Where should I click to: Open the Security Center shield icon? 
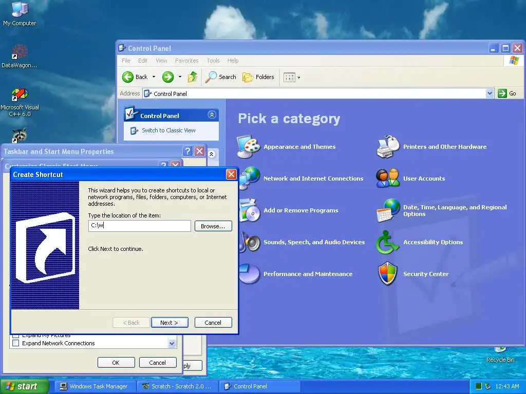pos(387,273)
